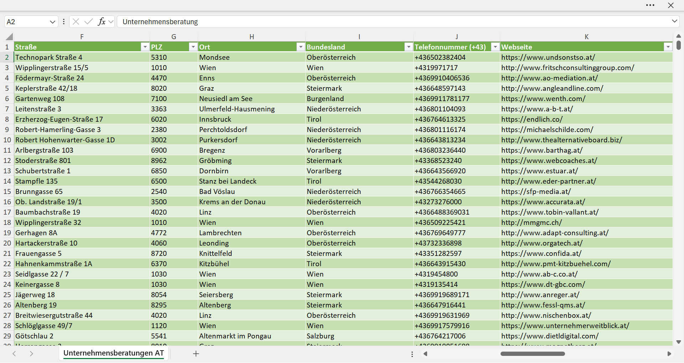Open the Webseite column filter dropdown
This screenshot has width=684, height=363.
668,47
